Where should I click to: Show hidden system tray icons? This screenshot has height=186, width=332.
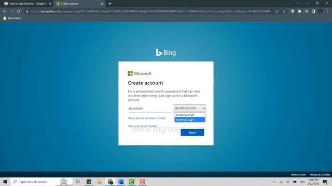(x=274, y=181)
